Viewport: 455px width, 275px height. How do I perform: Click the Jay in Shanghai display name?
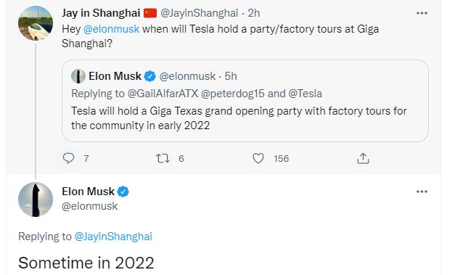[101, 13]
